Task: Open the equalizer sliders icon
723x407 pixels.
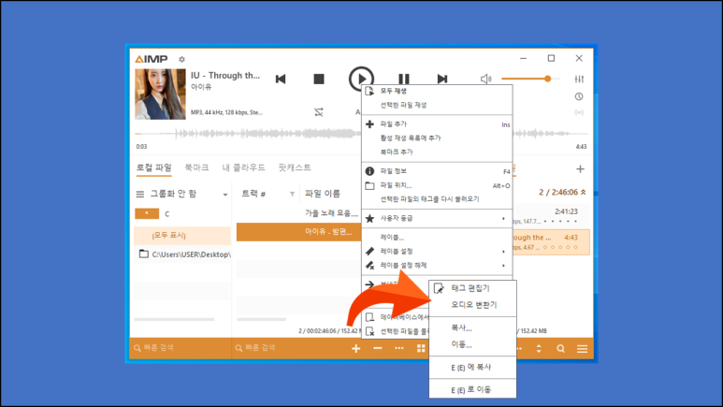Action: click(x=579, y=79)
